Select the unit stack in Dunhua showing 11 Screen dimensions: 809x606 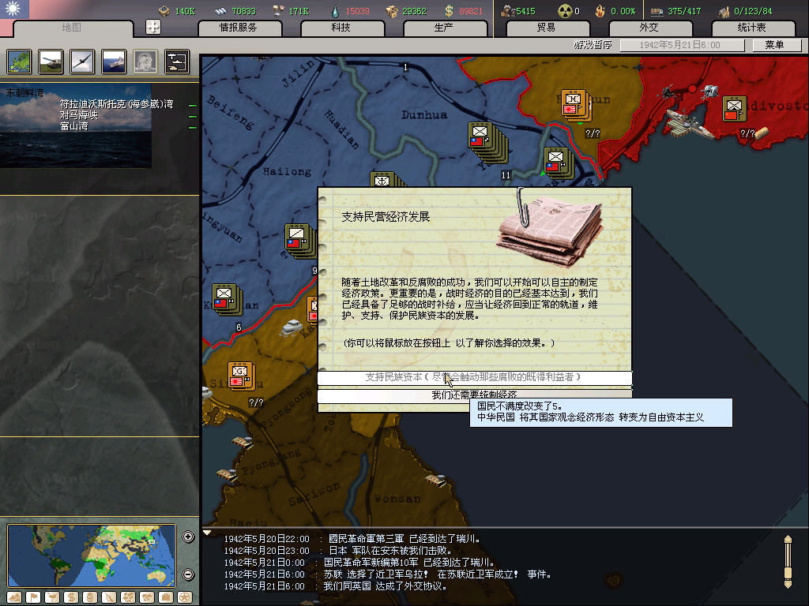(487, 144)
